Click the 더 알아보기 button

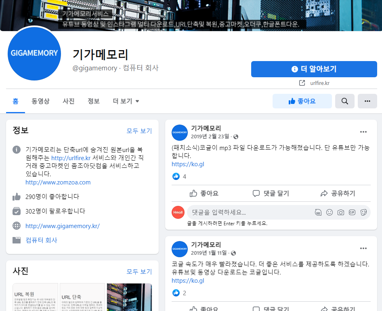point(314,69)
